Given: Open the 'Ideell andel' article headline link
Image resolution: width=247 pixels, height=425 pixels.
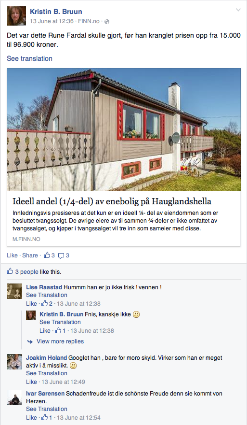Looking at the screenshot, I should [x=112, y=201].
